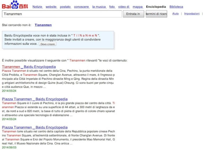Open the foto navigation link
This screenshot has height=150, width=203.
click(112, 7)
